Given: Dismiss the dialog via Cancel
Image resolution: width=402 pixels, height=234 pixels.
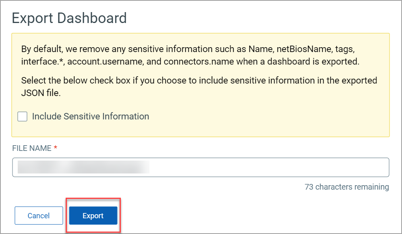Looking at the screenshot, I should 39,215.
